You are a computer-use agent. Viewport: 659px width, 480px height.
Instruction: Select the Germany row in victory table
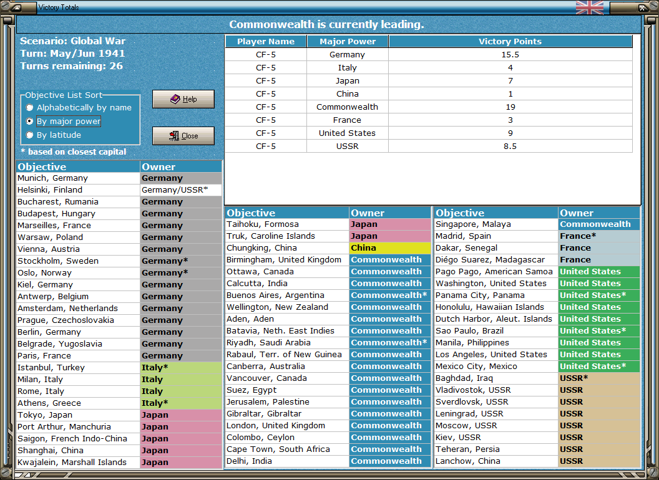tap(429, 55)
